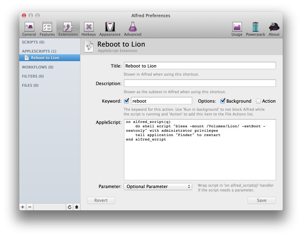Toggle the Keyword checkbox
302x237 pixels.
tap(127, 101)
